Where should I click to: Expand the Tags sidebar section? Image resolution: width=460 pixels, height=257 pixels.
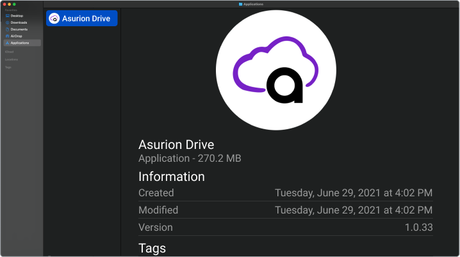(8, 67)
